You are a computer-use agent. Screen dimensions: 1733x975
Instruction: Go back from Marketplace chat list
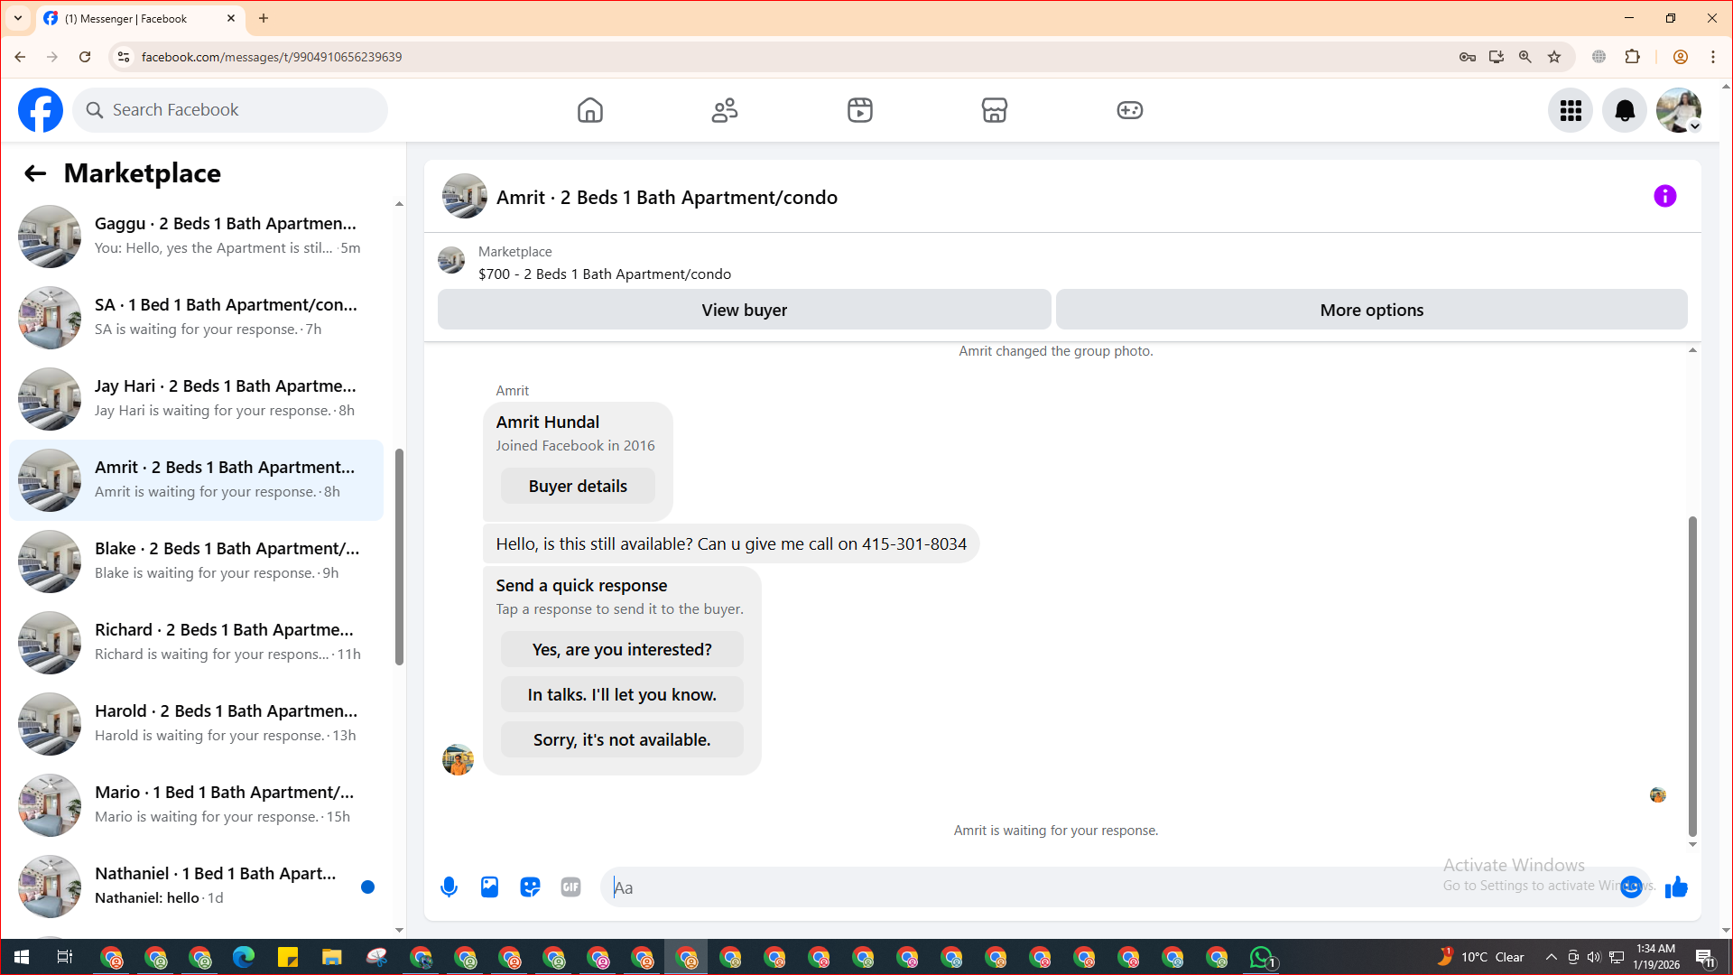tap(35, 173)
